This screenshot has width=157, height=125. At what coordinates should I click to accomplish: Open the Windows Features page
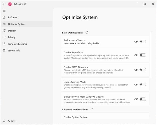coord(17,44)
